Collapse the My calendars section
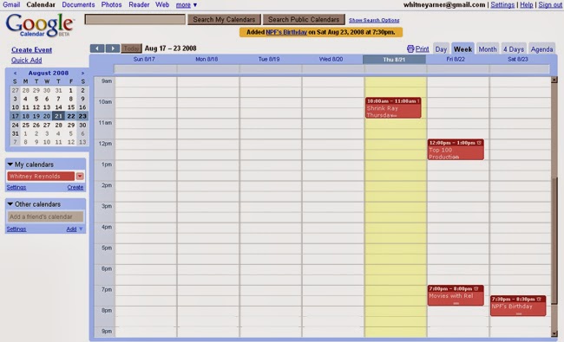Viewport: 564px width, 342px height. 10,165
